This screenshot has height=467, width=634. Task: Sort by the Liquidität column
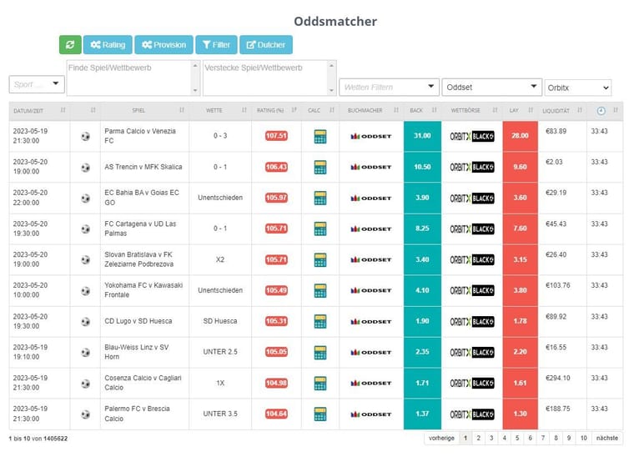562,110
